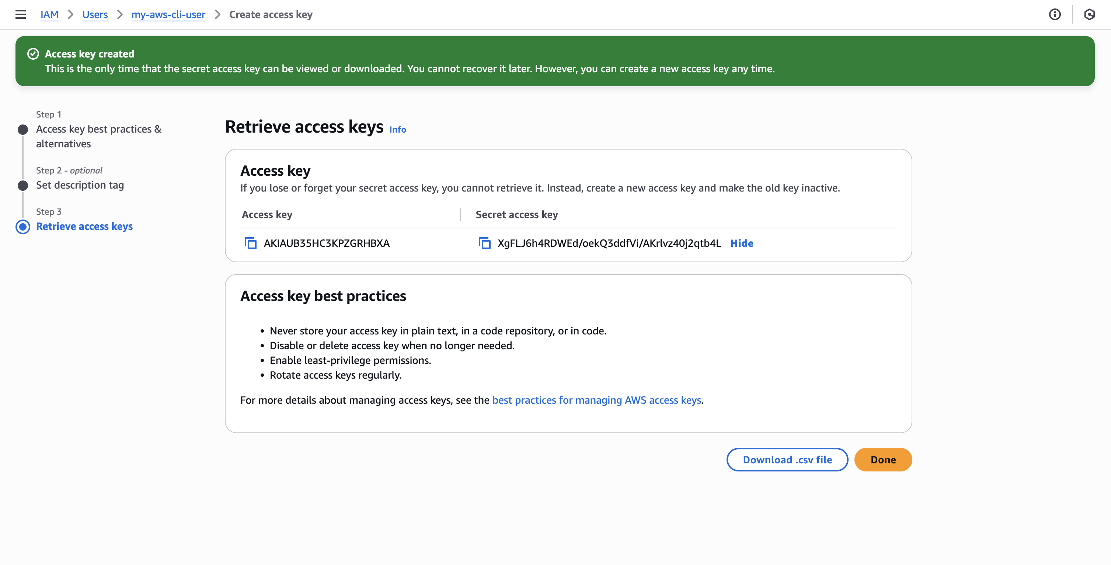This screenshot has width=1111, height=565.
Task: Click the Access key column header
Action: [x=267, y=214]
